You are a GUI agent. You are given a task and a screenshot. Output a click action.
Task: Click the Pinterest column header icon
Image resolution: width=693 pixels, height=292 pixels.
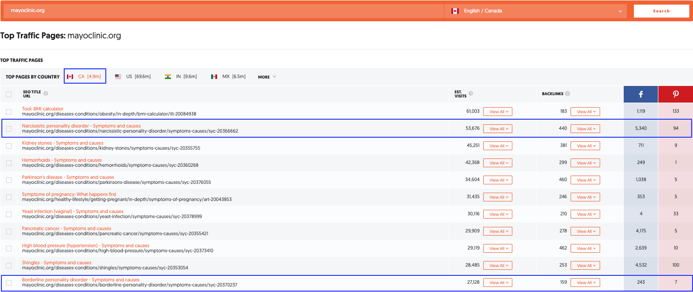tap(675, 94)
